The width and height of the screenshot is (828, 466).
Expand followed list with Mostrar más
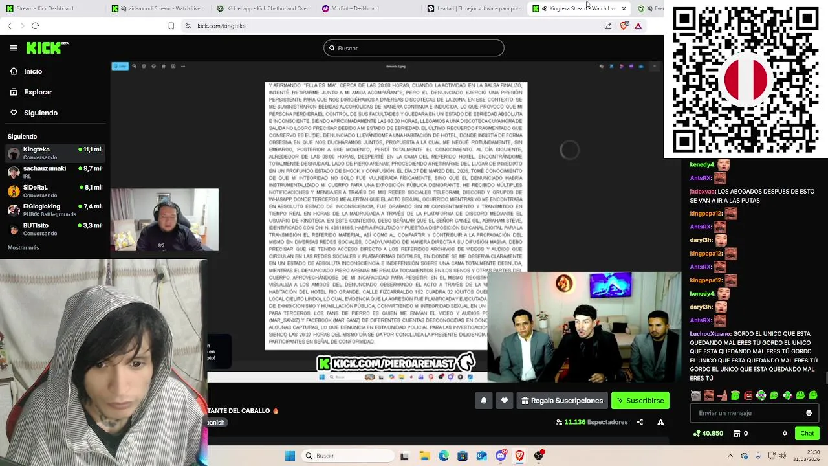(x=23, y=247)
